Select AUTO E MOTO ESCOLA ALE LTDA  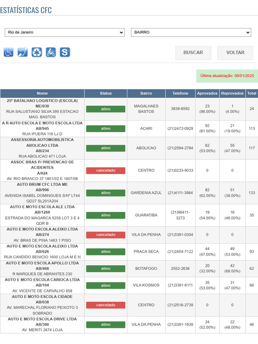(x=42, y=207)
